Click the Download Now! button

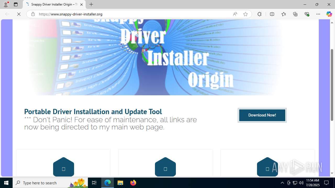262,115
